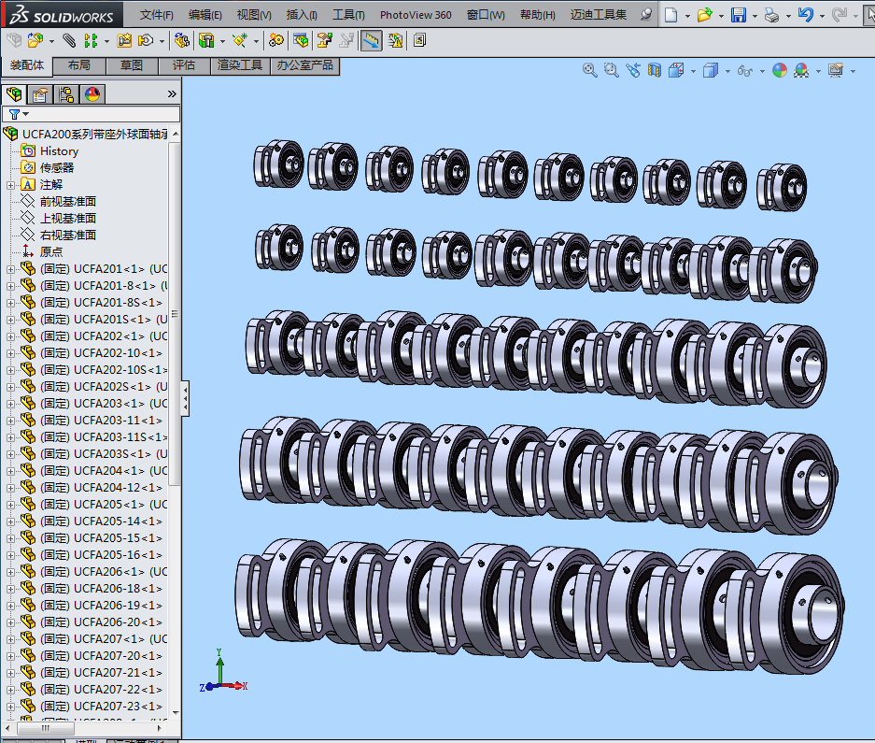Expand the 注解 annotations node
This screenshot has width=875, height=743.
[x=10, y=185]
